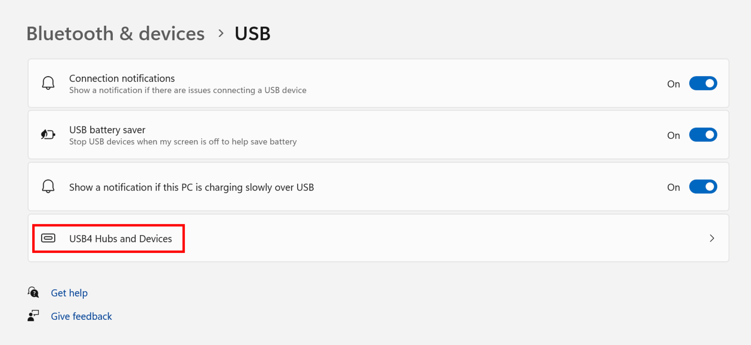Select Bluetooth & devices in the breadcrumb

[x=115, y=33]
